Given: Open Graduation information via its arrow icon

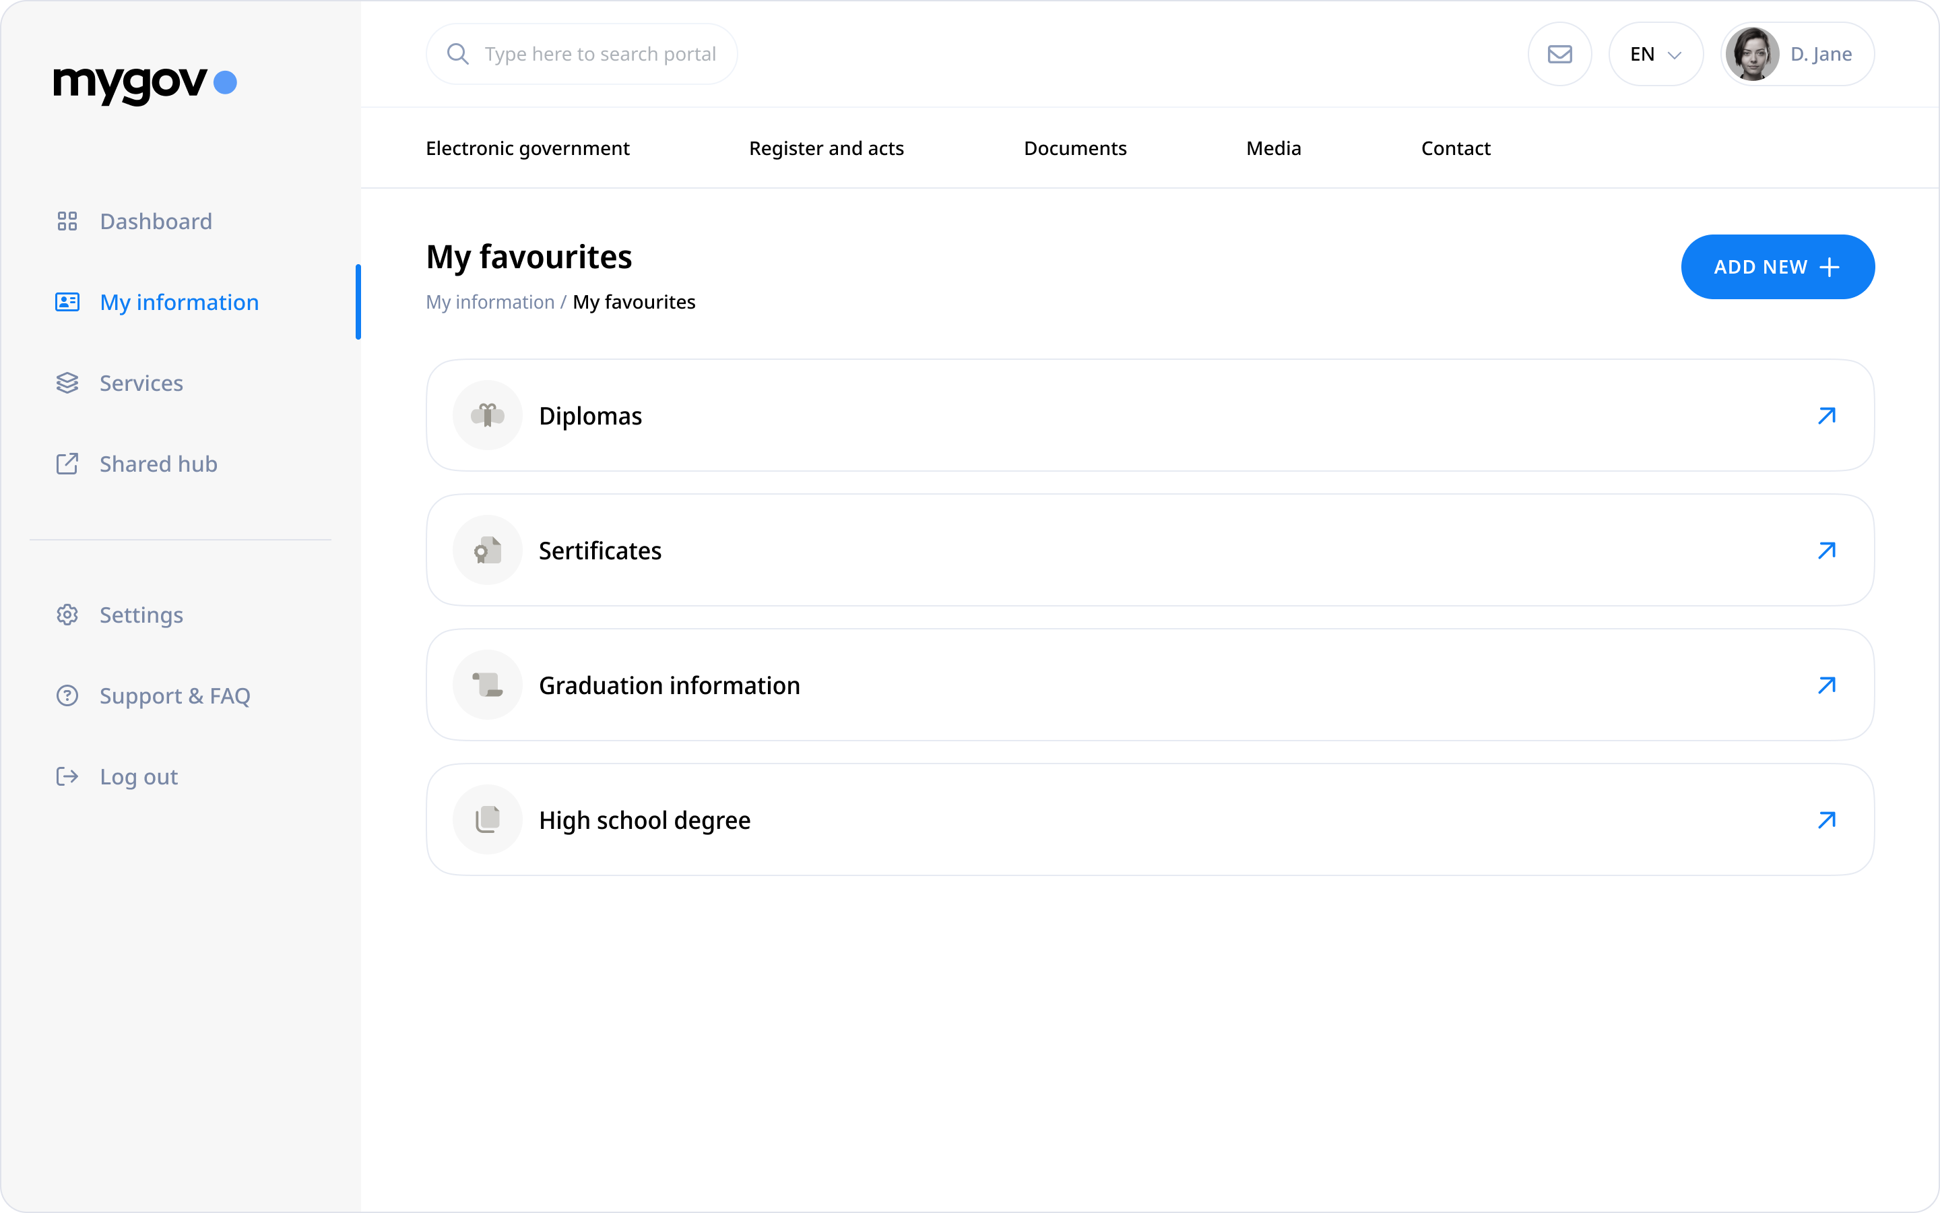Looking at the screenshot, I should click(1828, 684).
